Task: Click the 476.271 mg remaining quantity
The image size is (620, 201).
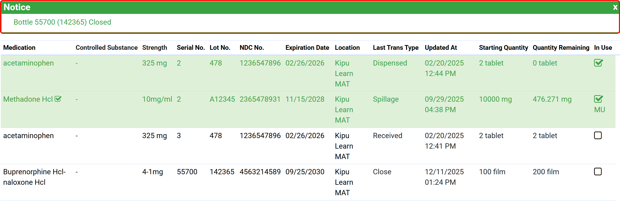Action: point(552,99)
